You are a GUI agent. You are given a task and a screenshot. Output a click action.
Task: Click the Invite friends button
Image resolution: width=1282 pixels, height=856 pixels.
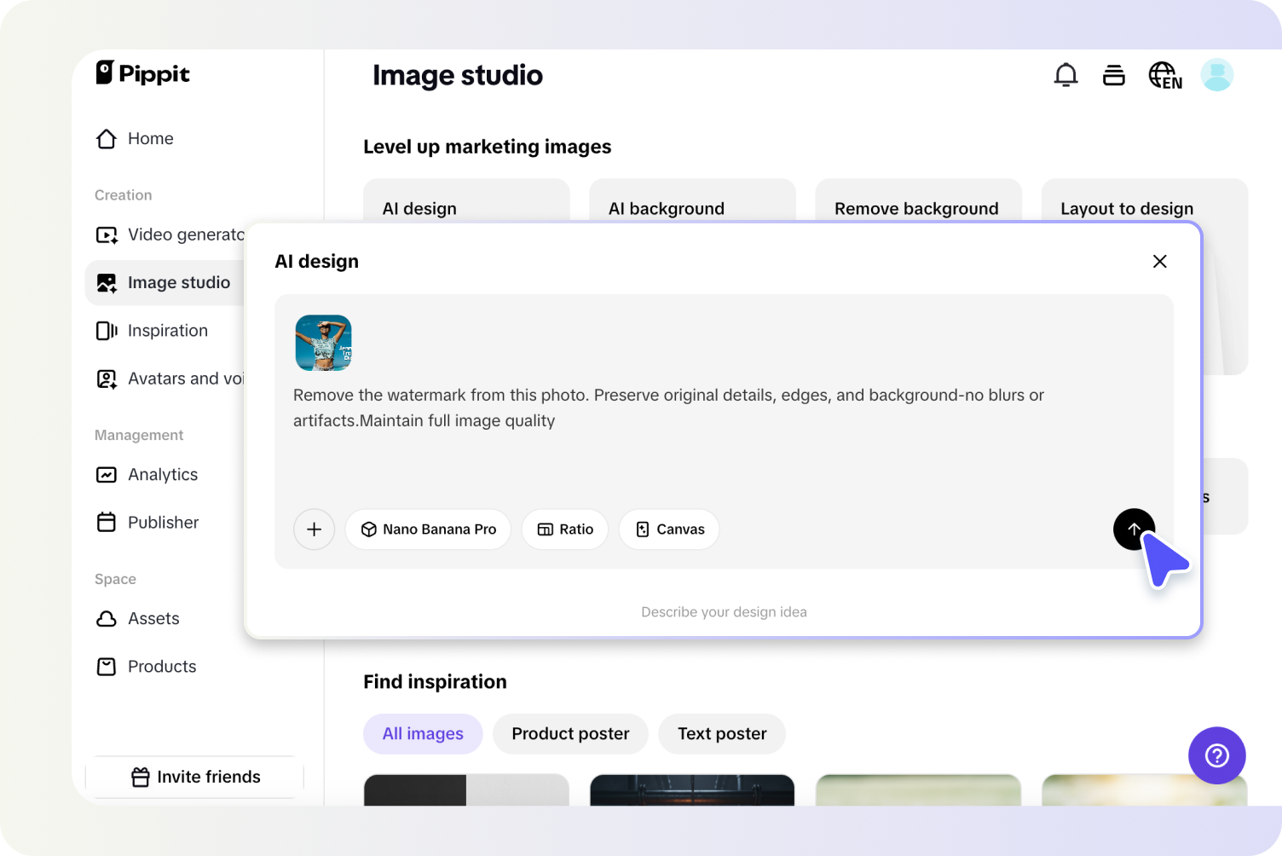pos(195,777)
